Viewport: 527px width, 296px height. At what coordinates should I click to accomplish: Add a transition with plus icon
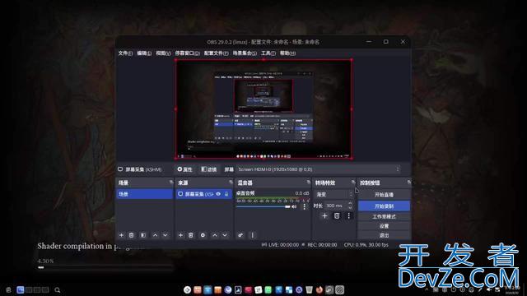point(324,215)
